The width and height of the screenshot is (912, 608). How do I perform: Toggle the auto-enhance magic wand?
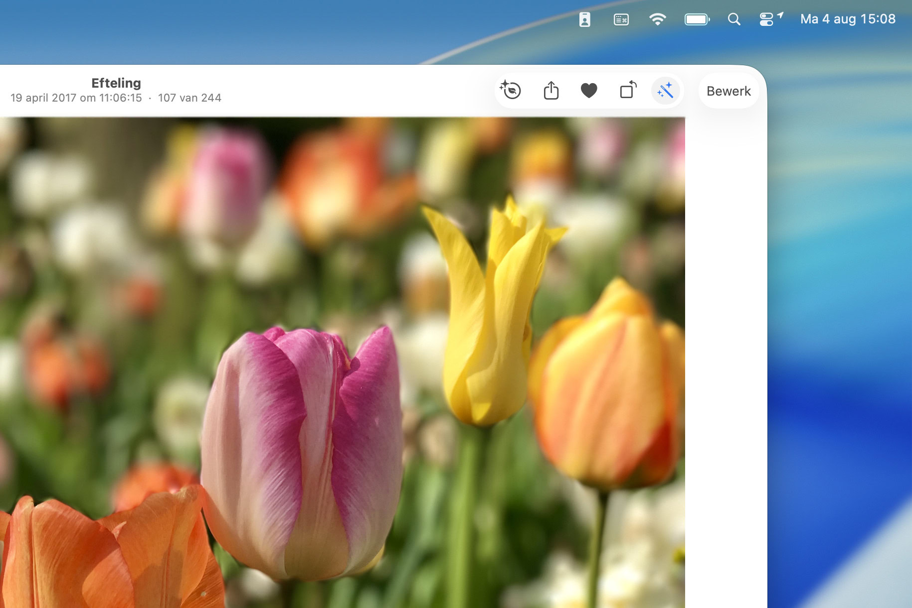click(x=665, y=91)
